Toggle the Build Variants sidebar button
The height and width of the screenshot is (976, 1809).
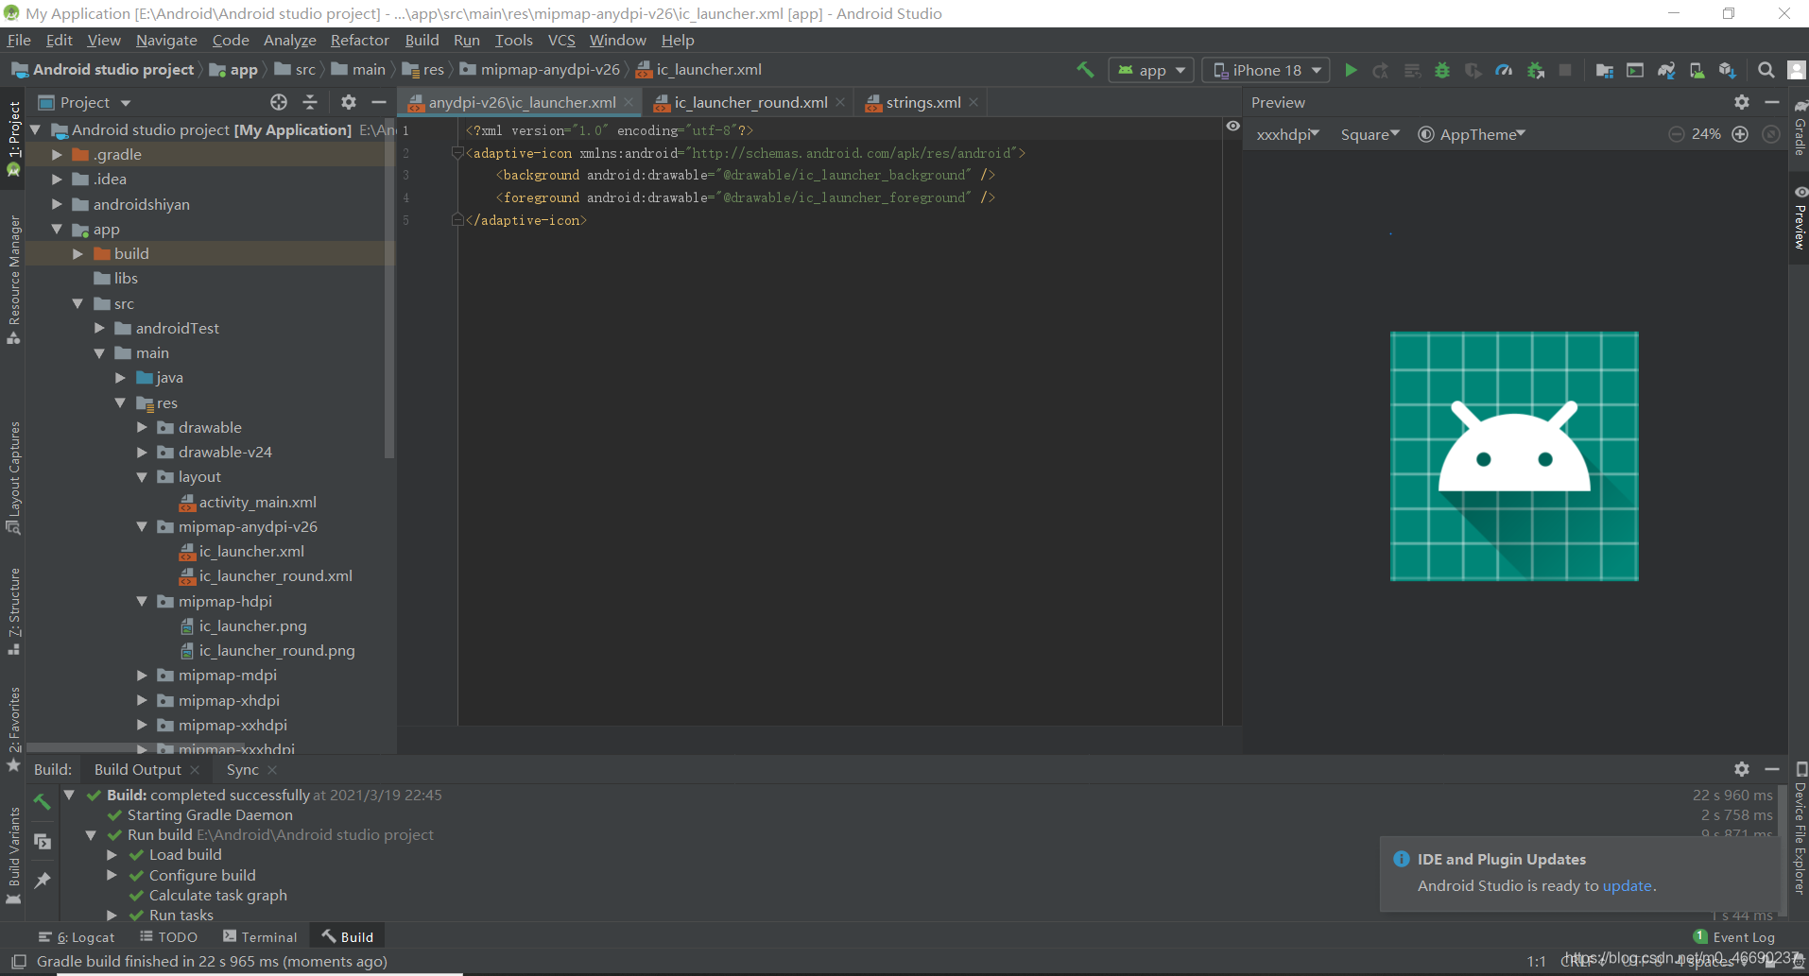point(13,854)
